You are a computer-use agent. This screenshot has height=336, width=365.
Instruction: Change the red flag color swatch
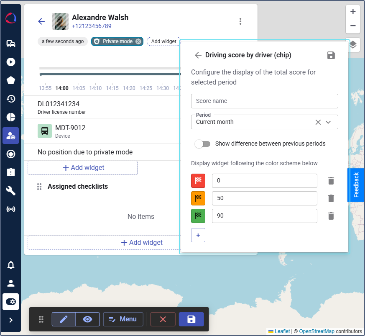(198, 181)
